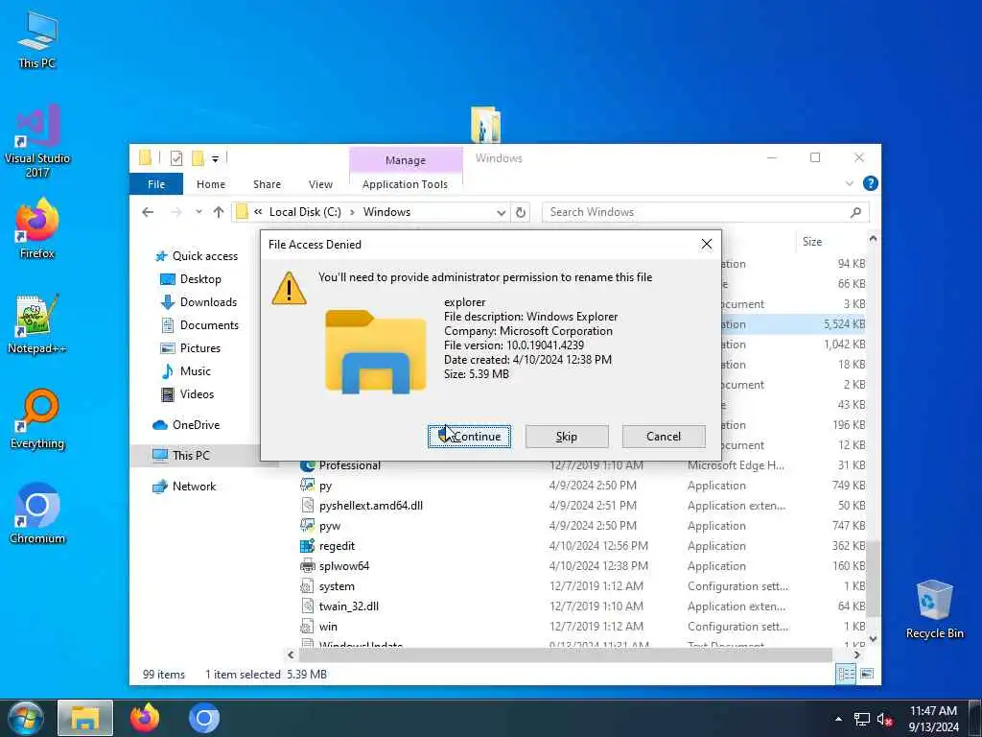Open the Start menu orb
The image size is (982, 737).
(25, 718)
